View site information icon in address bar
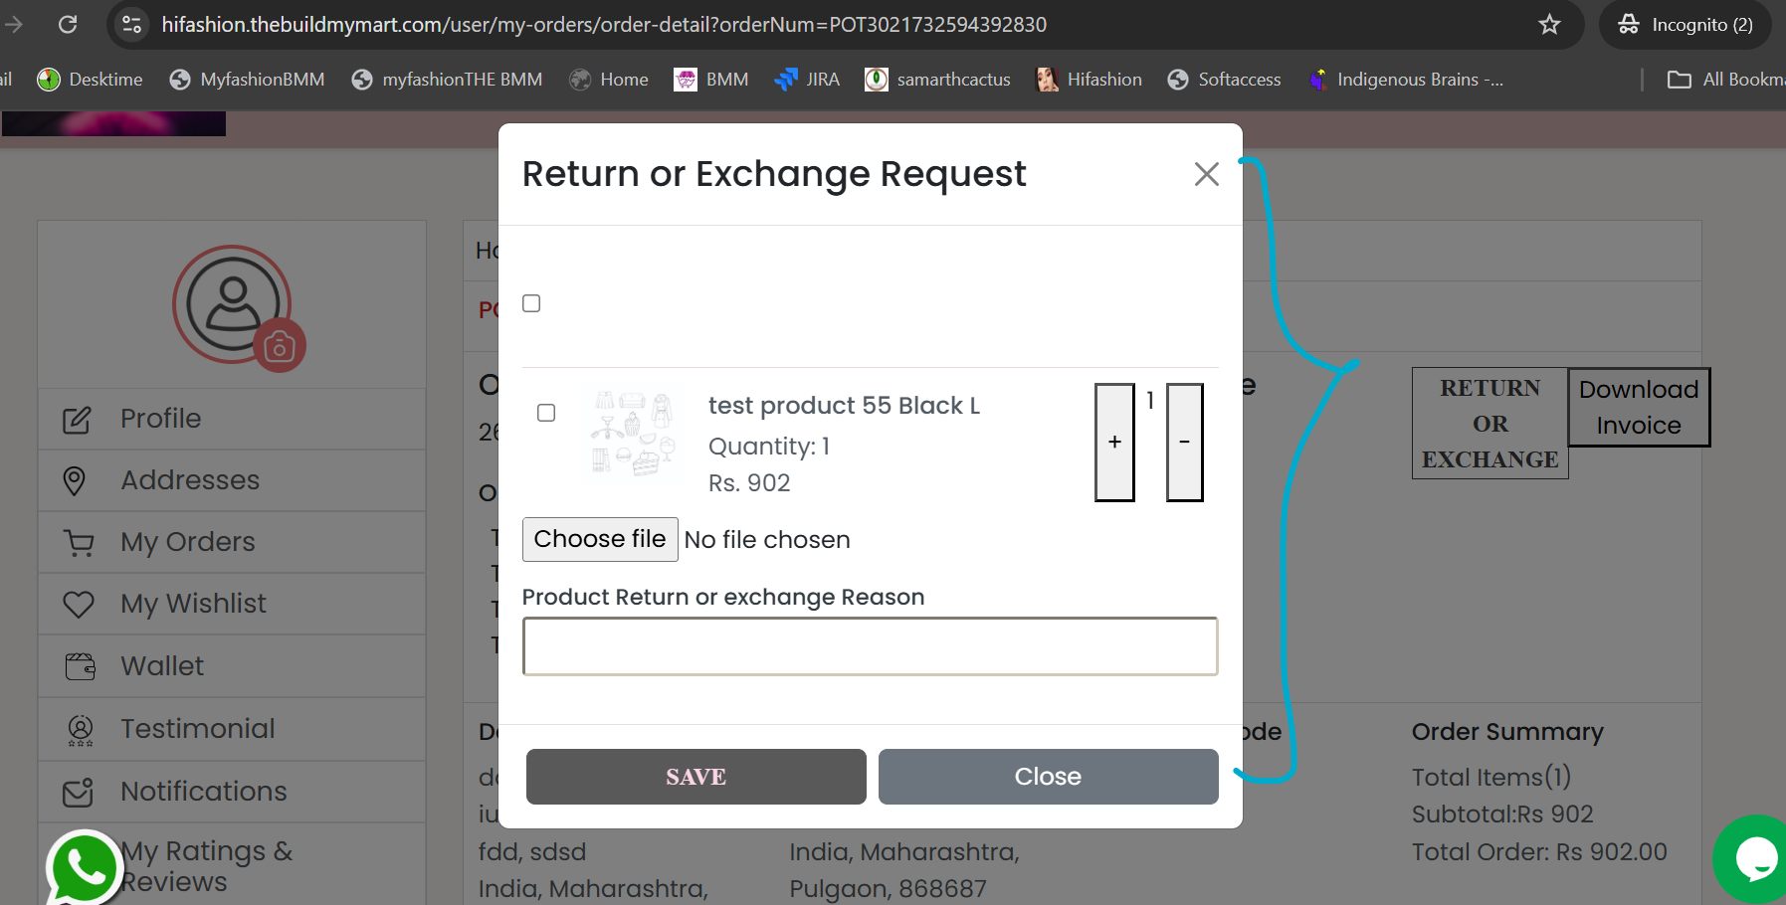The image size is (1786, 905). click(x=131, y=25)
